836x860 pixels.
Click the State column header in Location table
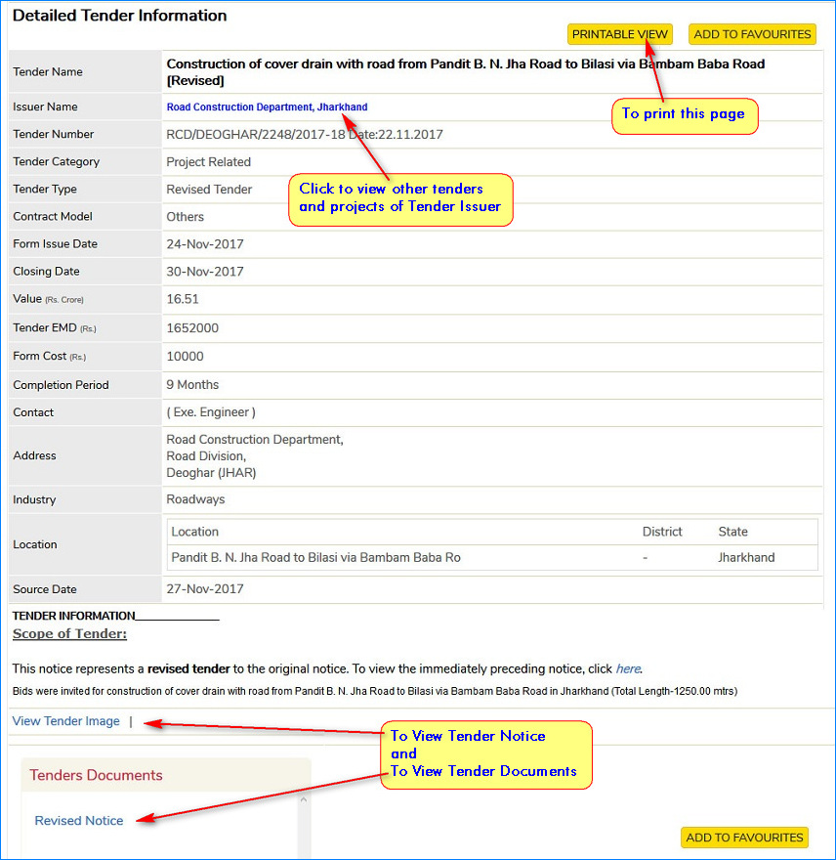tap(732, 532)
